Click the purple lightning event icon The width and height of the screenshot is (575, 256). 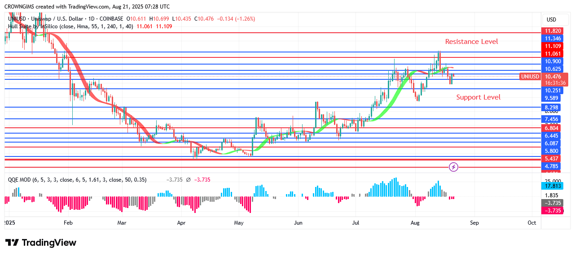tap(453, 167)
